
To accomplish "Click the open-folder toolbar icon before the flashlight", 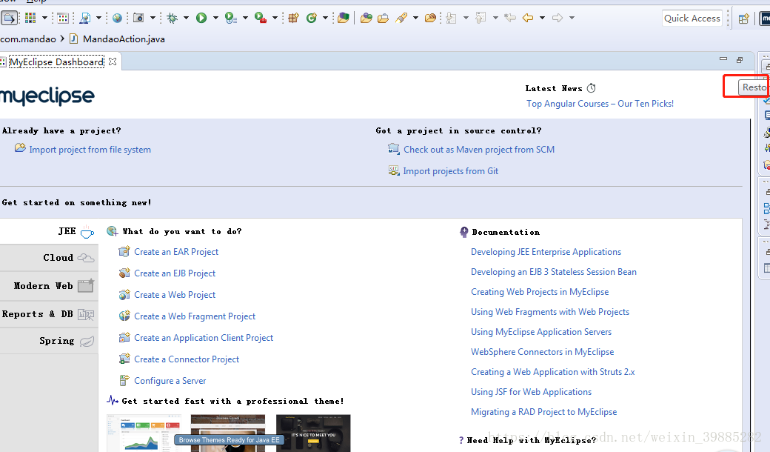I will click(383, 19).
